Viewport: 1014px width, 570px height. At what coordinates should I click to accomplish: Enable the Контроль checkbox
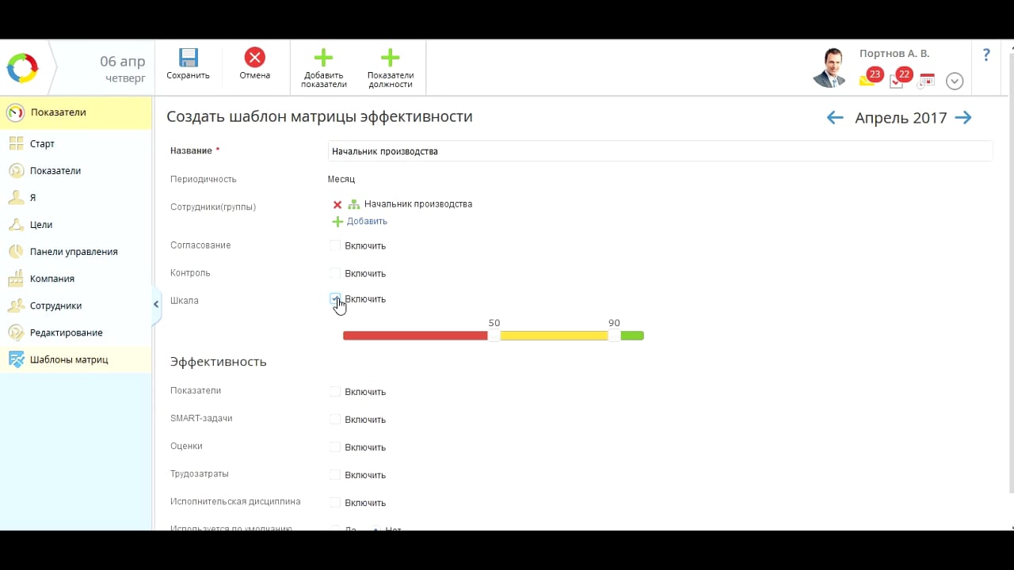pos(335,273)
